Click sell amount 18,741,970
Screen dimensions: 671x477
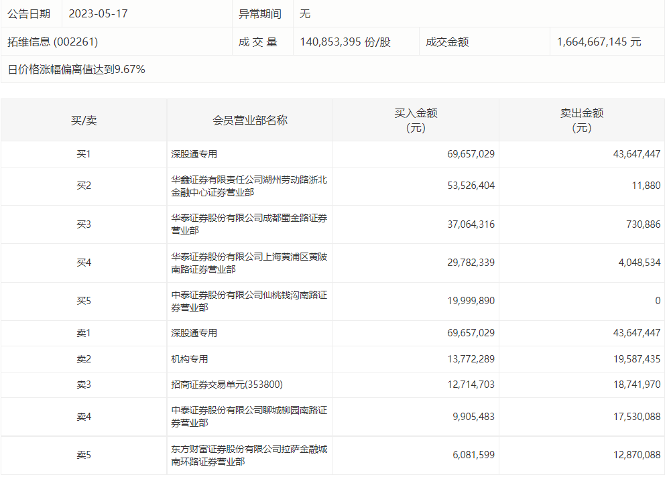click(x=637, y=385)
